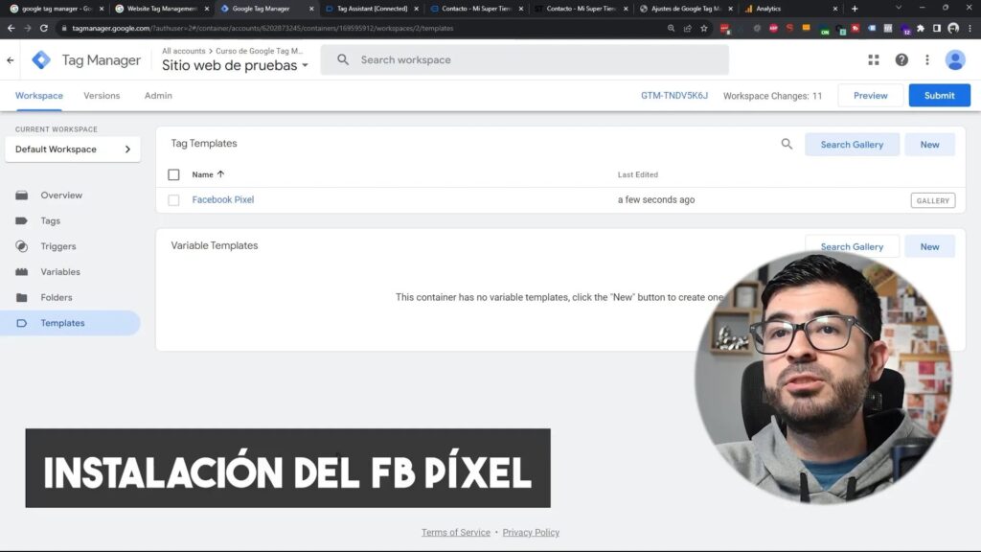
Task: Click Search Gallery in Variable Templates
Action: (x=852, y=246)
